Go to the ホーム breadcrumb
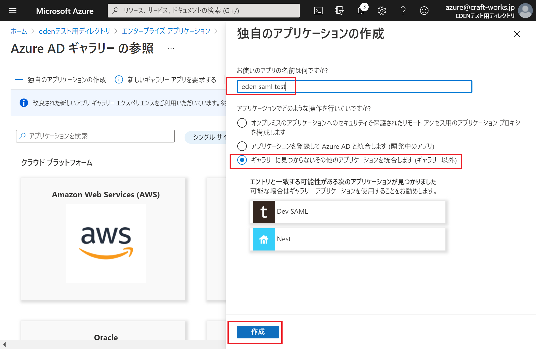Screen dimensions: 536x349 [x=19, y=31]
